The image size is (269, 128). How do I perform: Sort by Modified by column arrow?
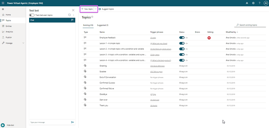click(237, 32)
